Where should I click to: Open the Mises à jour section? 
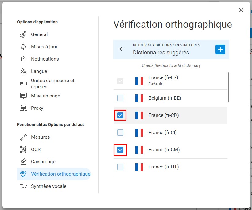pyautogui.click(x=54, y=47)
